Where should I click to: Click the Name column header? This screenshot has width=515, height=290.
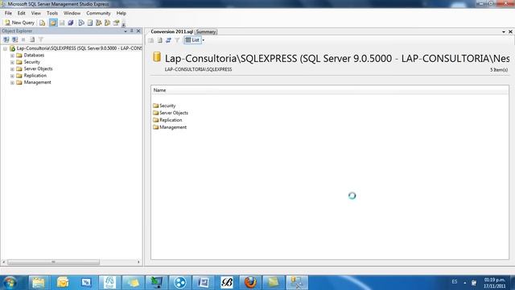click(x=330, y=90)
